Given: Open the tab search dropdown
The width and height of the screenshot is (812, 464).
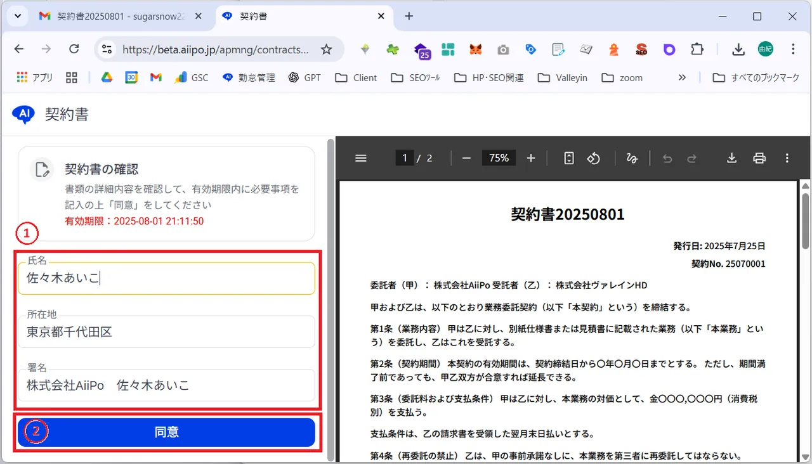Looking at the screenshot, I should (x=17, y=16).
